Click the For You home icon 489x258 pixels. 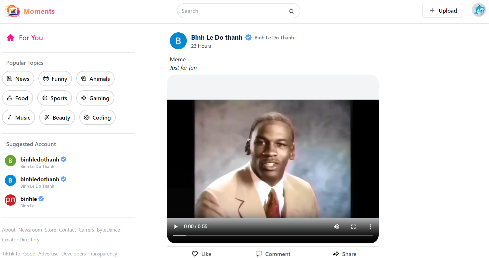tap(10, 38)
